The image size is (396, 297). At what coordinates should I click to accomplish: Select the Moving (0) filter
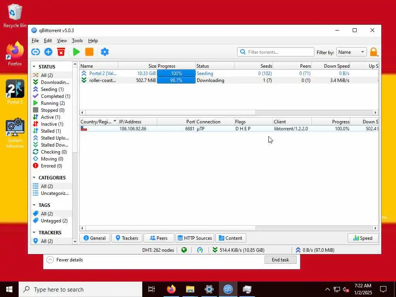[x=51, y=159]
